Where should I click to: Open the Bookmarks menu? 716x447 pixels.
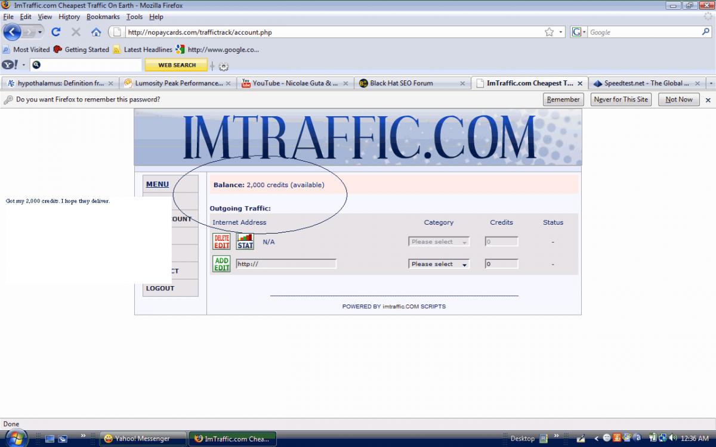pyautogui.click(x=103, y=17)
